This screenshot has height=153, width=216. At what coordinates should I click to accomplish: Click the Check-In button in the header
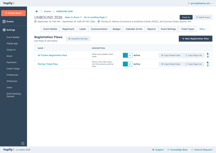click(x=186, y=17)
